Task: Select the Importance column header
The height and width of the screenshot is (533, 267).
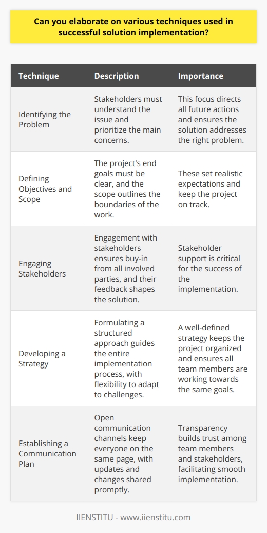Action: (x=213, y=76)
